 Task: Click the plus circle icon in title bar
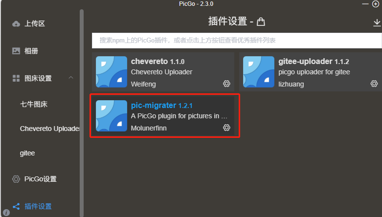[376, 4]
